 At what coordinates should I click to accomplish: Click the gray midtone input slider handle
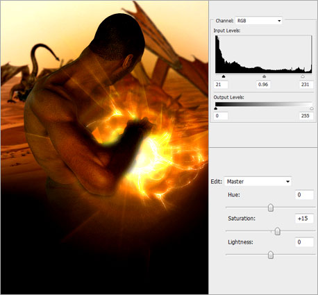click(264, 76)
